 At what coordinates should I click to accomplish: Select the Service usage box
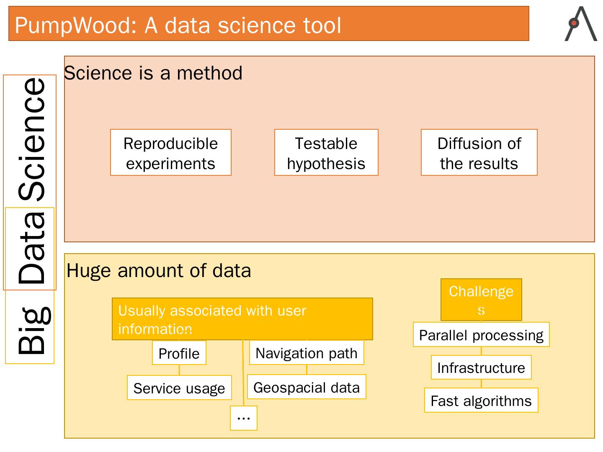click(x=179, y=388)
